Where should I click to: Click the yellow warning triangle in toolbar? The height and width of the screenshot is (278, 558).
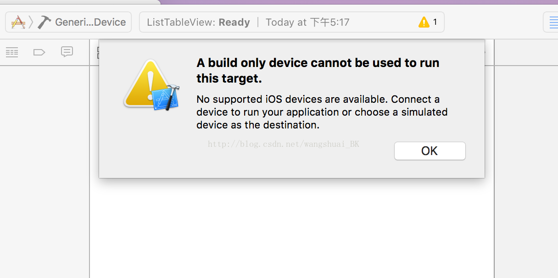pyautogui.click(x=424, y=22)
